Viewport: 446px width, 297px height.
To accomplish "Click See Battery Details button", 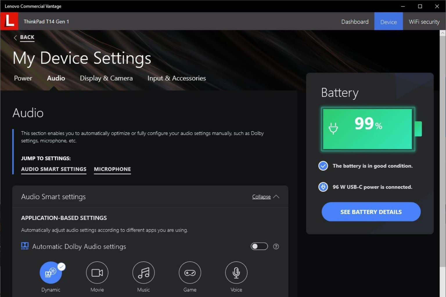I will click(x=371, y=212).
